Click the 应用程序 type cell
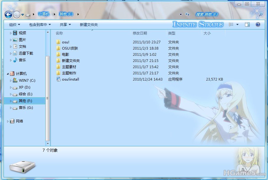268x180 pixels. [175, 79]
